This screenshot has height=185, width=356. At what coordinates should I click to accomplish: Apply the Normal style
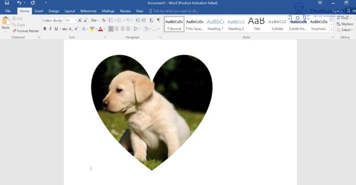pos(174,24)
